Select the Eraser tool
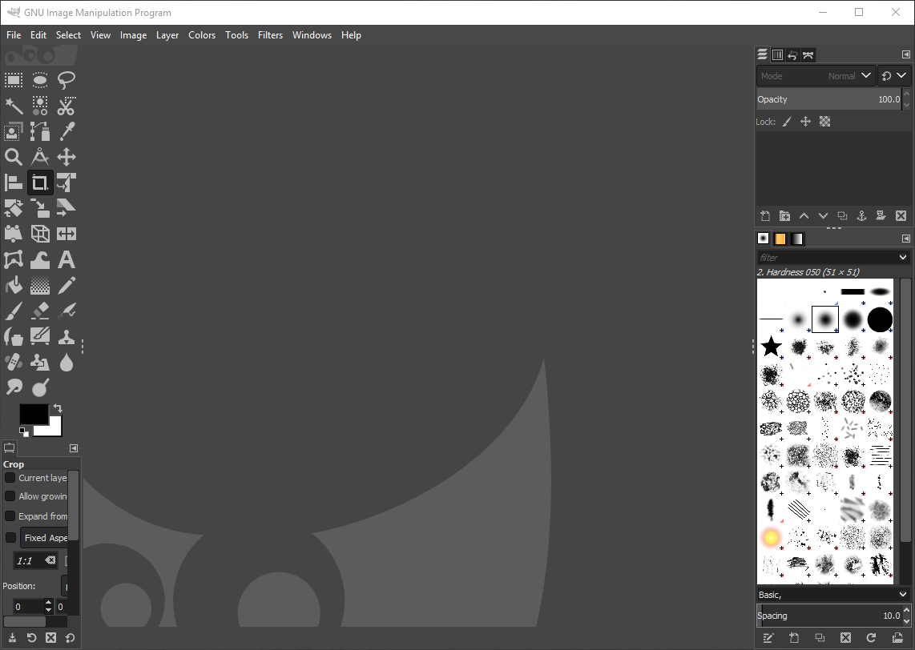Screen dimensions: 915x650 [x=40, y=311]
